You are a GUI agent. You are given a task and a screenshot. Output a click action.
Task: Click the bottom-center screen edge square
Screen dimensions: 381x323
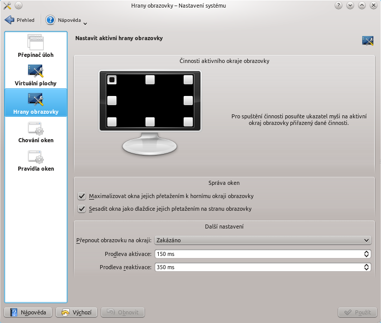(x=150, y=122)
